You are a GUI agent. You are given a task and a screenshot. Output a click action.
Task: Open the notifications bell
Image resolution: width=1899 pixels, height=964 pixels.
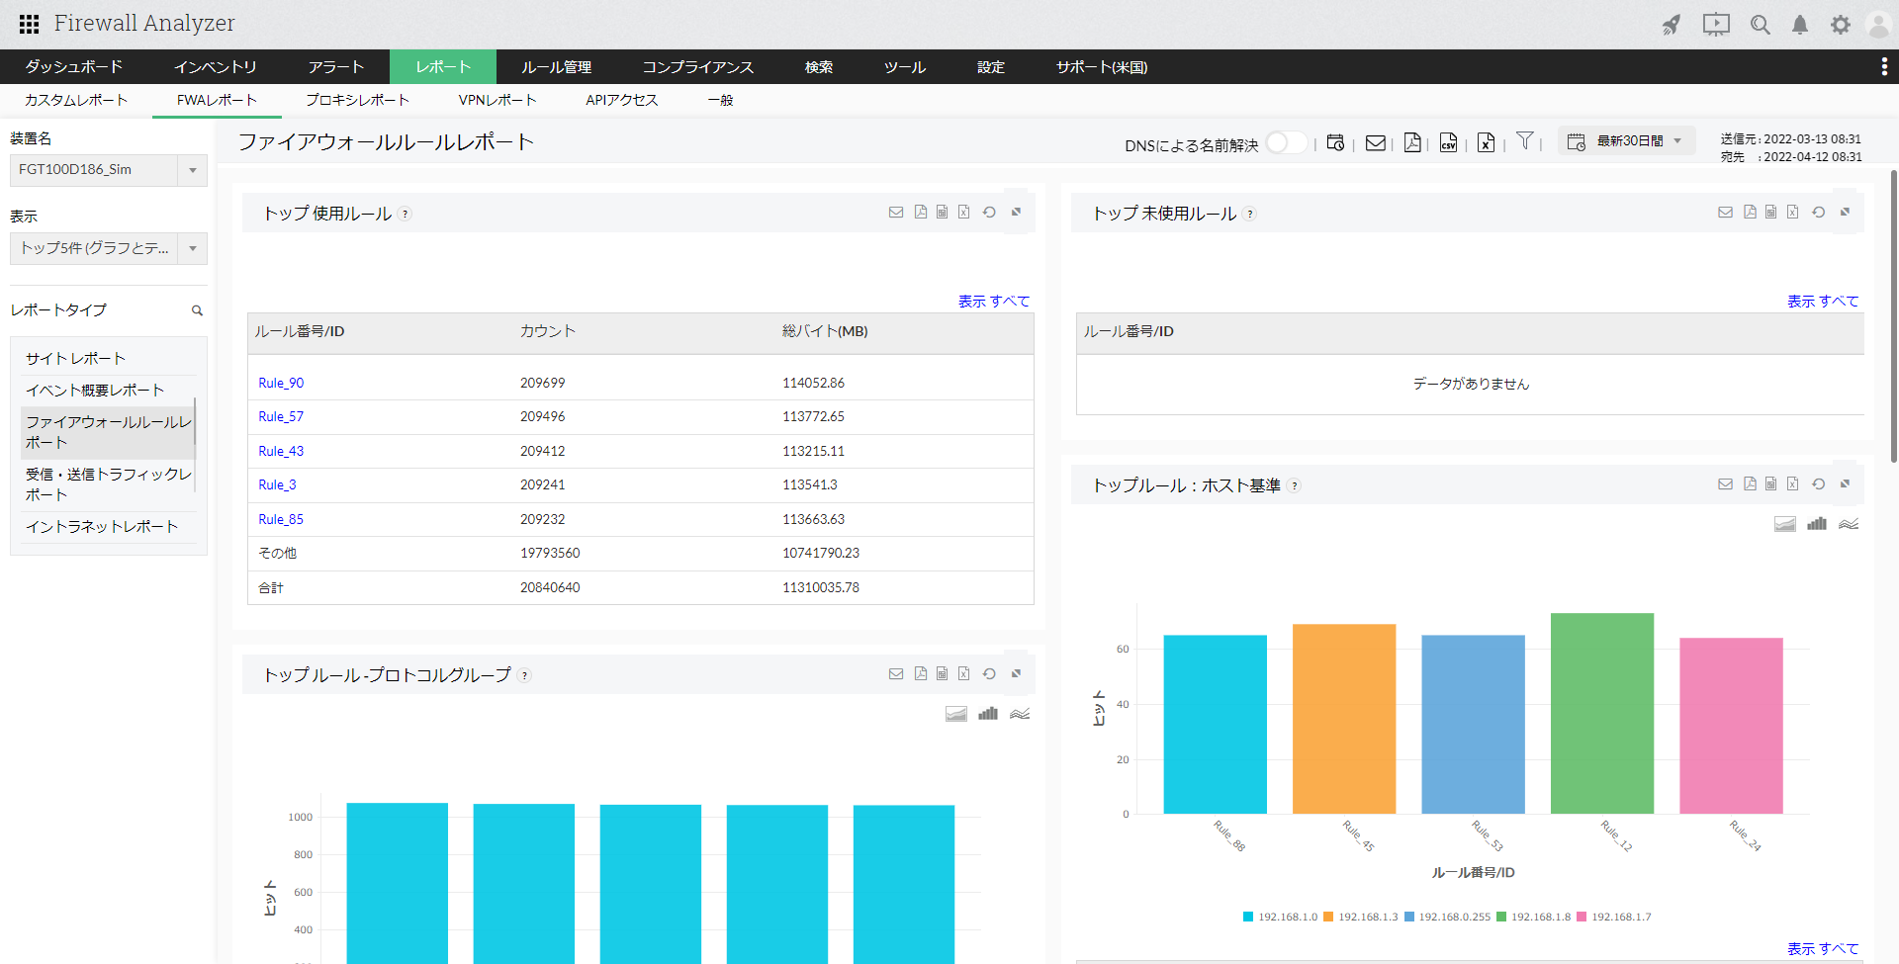pos(1800,25)
